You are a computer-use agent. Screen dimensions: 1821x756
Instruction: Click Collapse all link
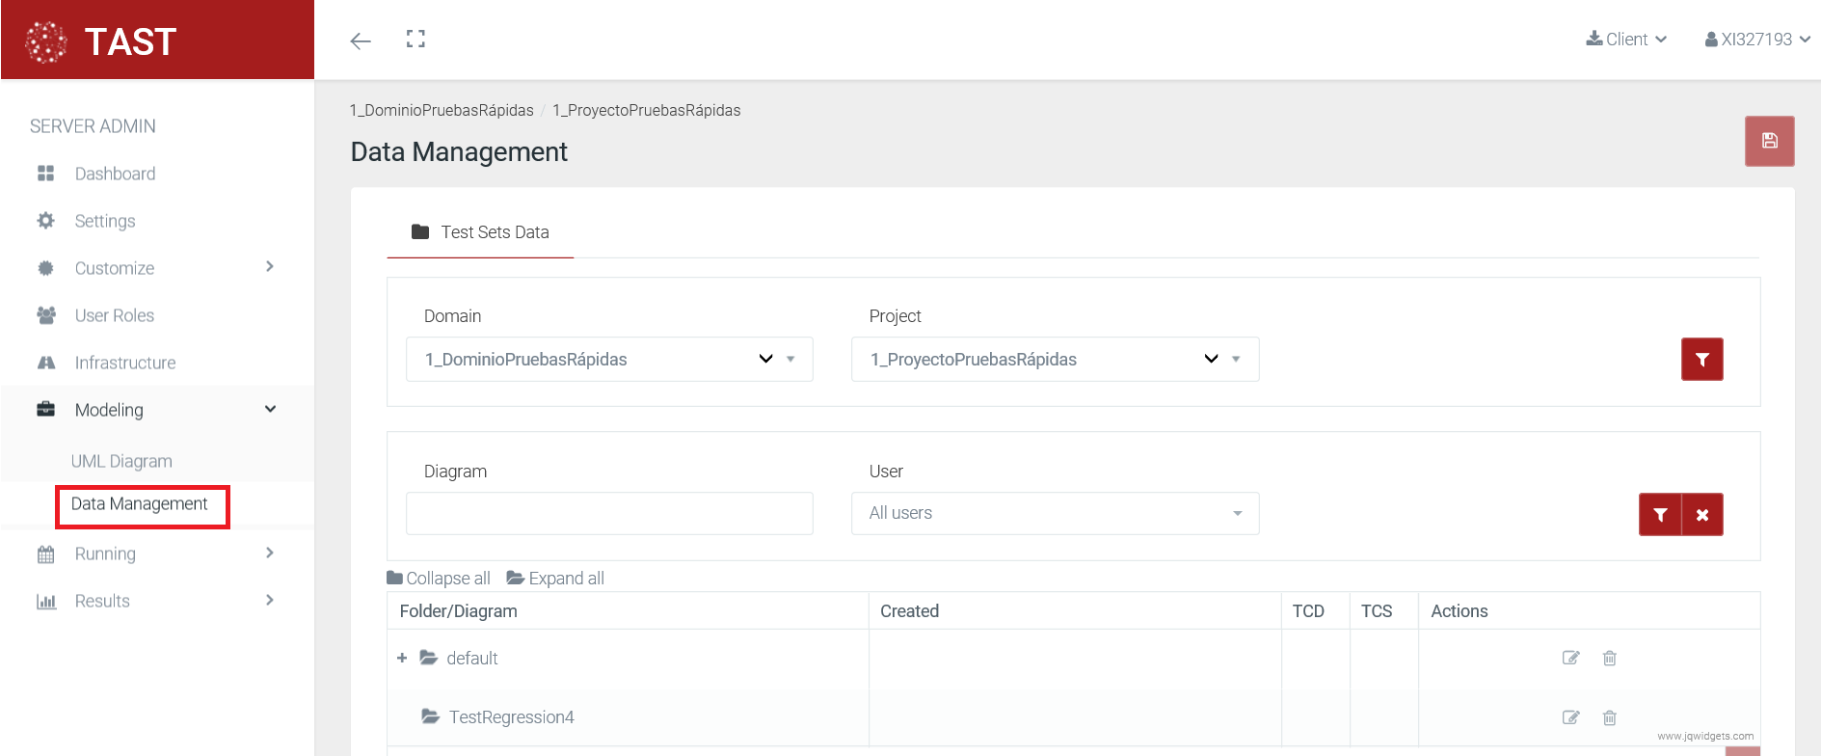pyautogui.click(x=439, y=579)
